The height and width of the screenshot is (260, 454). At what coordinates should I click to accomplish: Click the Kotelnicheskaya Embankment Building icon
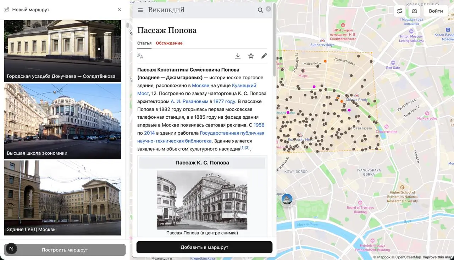click(372, 241)
